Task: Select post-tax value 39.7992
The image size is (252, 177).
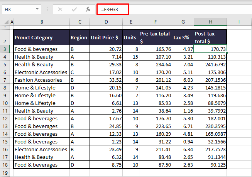Action: 210,111
